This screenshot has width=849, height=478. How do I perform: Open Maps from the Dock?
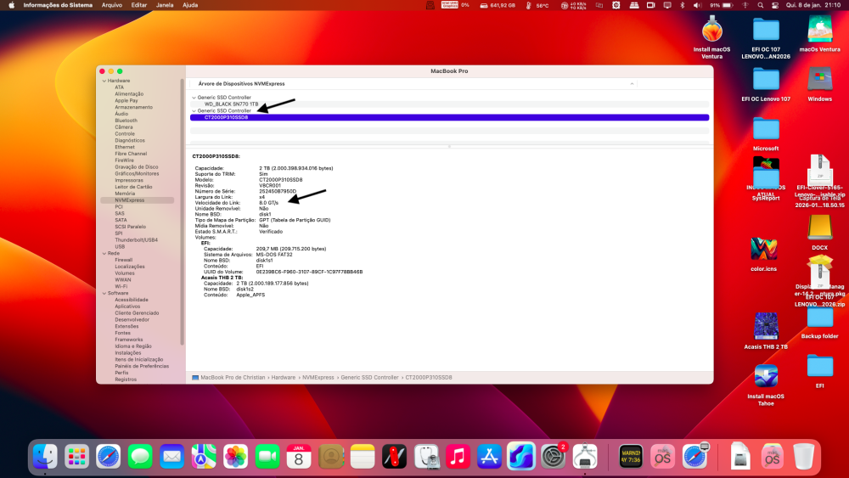point(204,457)
